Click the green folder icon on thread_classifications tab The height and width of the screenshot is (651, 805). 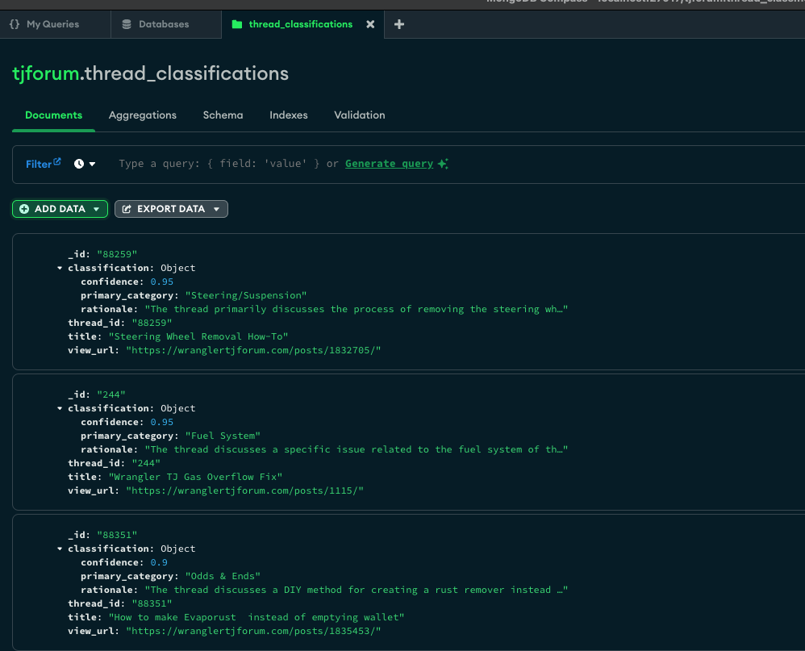point(236,24)
